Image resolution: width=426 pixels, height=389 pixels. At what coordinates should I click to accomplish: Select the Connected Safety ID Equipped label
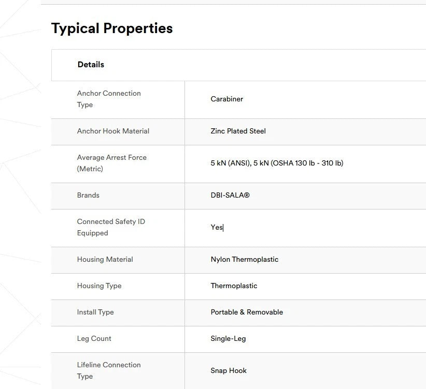(111, 227)
